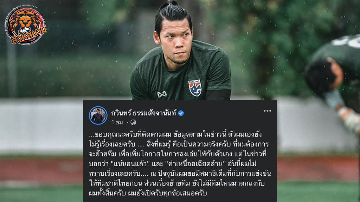Click the blurred glove at the right edge

pyautogui.click(x=350, y=119)
